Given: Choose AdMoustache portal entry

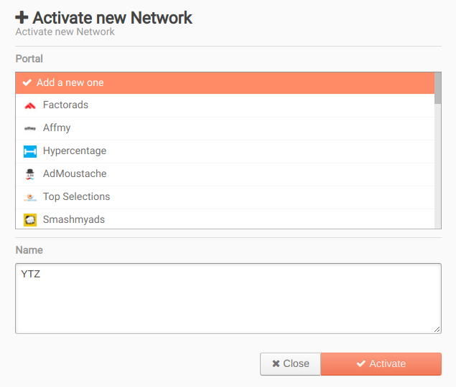Looking at the screenshot, I should pos(74,174).
